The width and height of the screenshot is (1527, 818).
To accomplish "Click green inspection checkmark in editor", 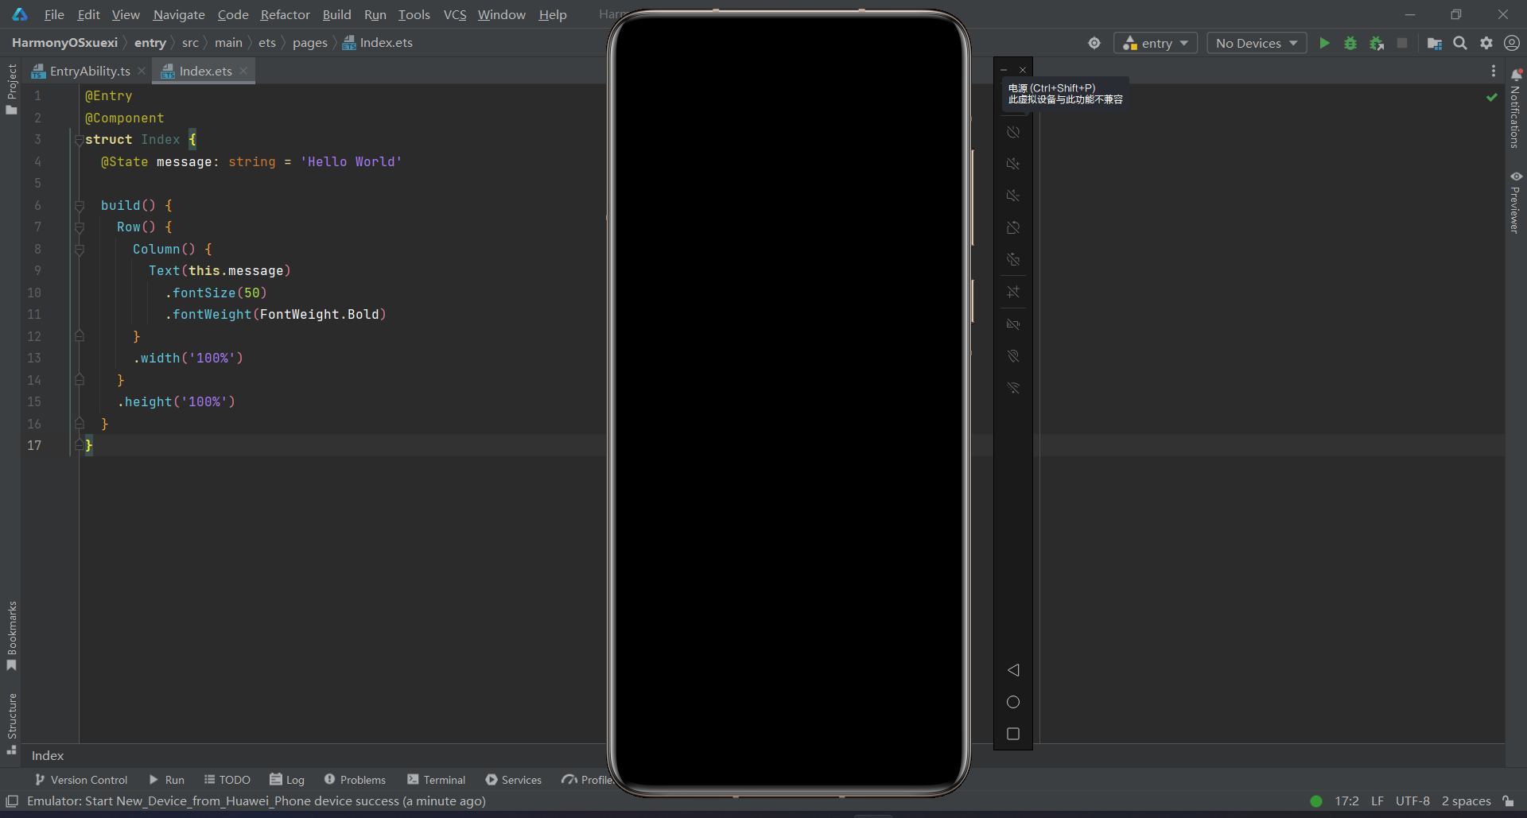I will pos(1492,97).
